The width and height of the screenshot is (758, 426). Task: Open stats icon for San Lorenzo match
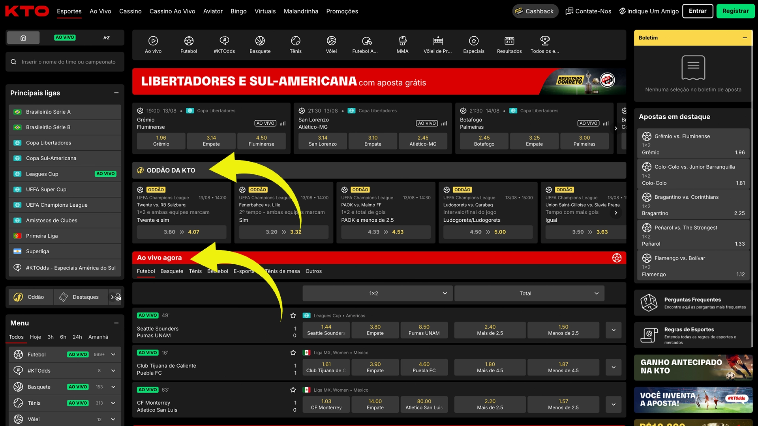point(444,123)
